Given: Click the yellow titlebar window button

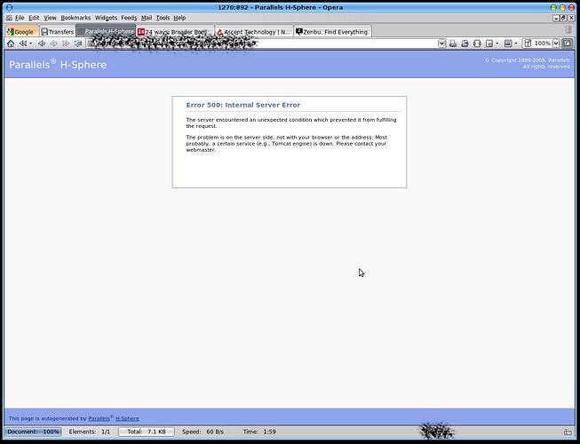Looking at the screenshot, I should point(562,7).
